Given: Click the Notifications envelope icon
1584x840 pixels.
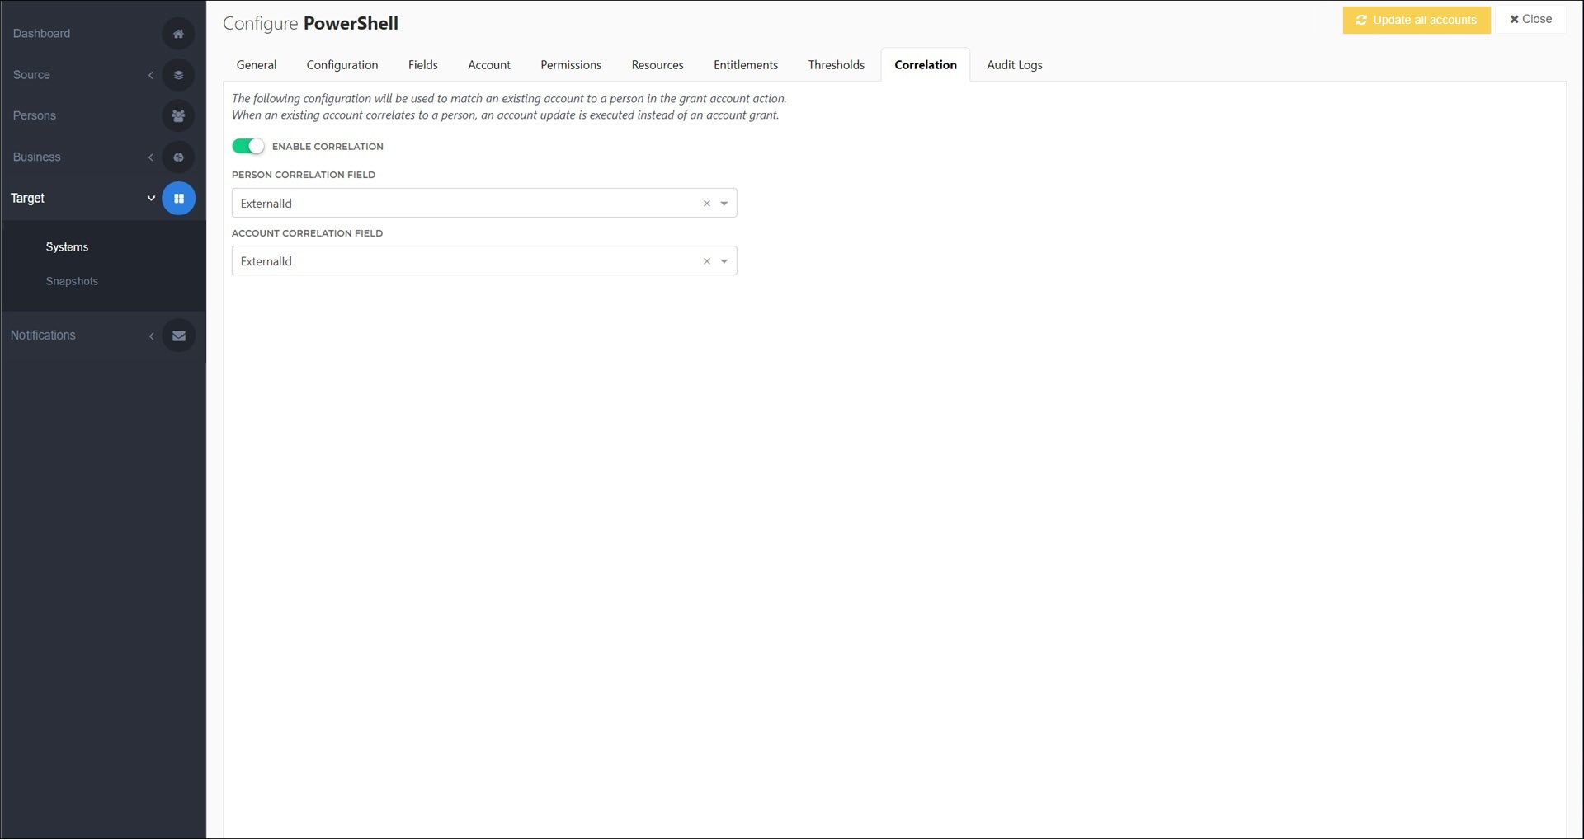Looking at the screenshot, I should tap(178, 336).
